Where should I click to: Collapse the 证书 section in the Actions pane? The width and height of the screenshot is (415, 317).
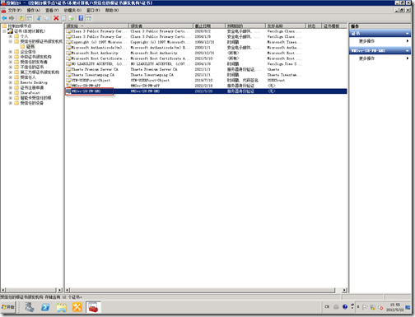pyautogui.click(x=408, y=33)
